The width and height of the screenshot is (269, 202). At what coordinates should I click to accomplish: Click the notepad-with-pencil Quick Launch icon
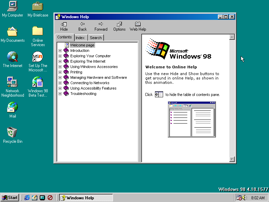click(35, 198)
